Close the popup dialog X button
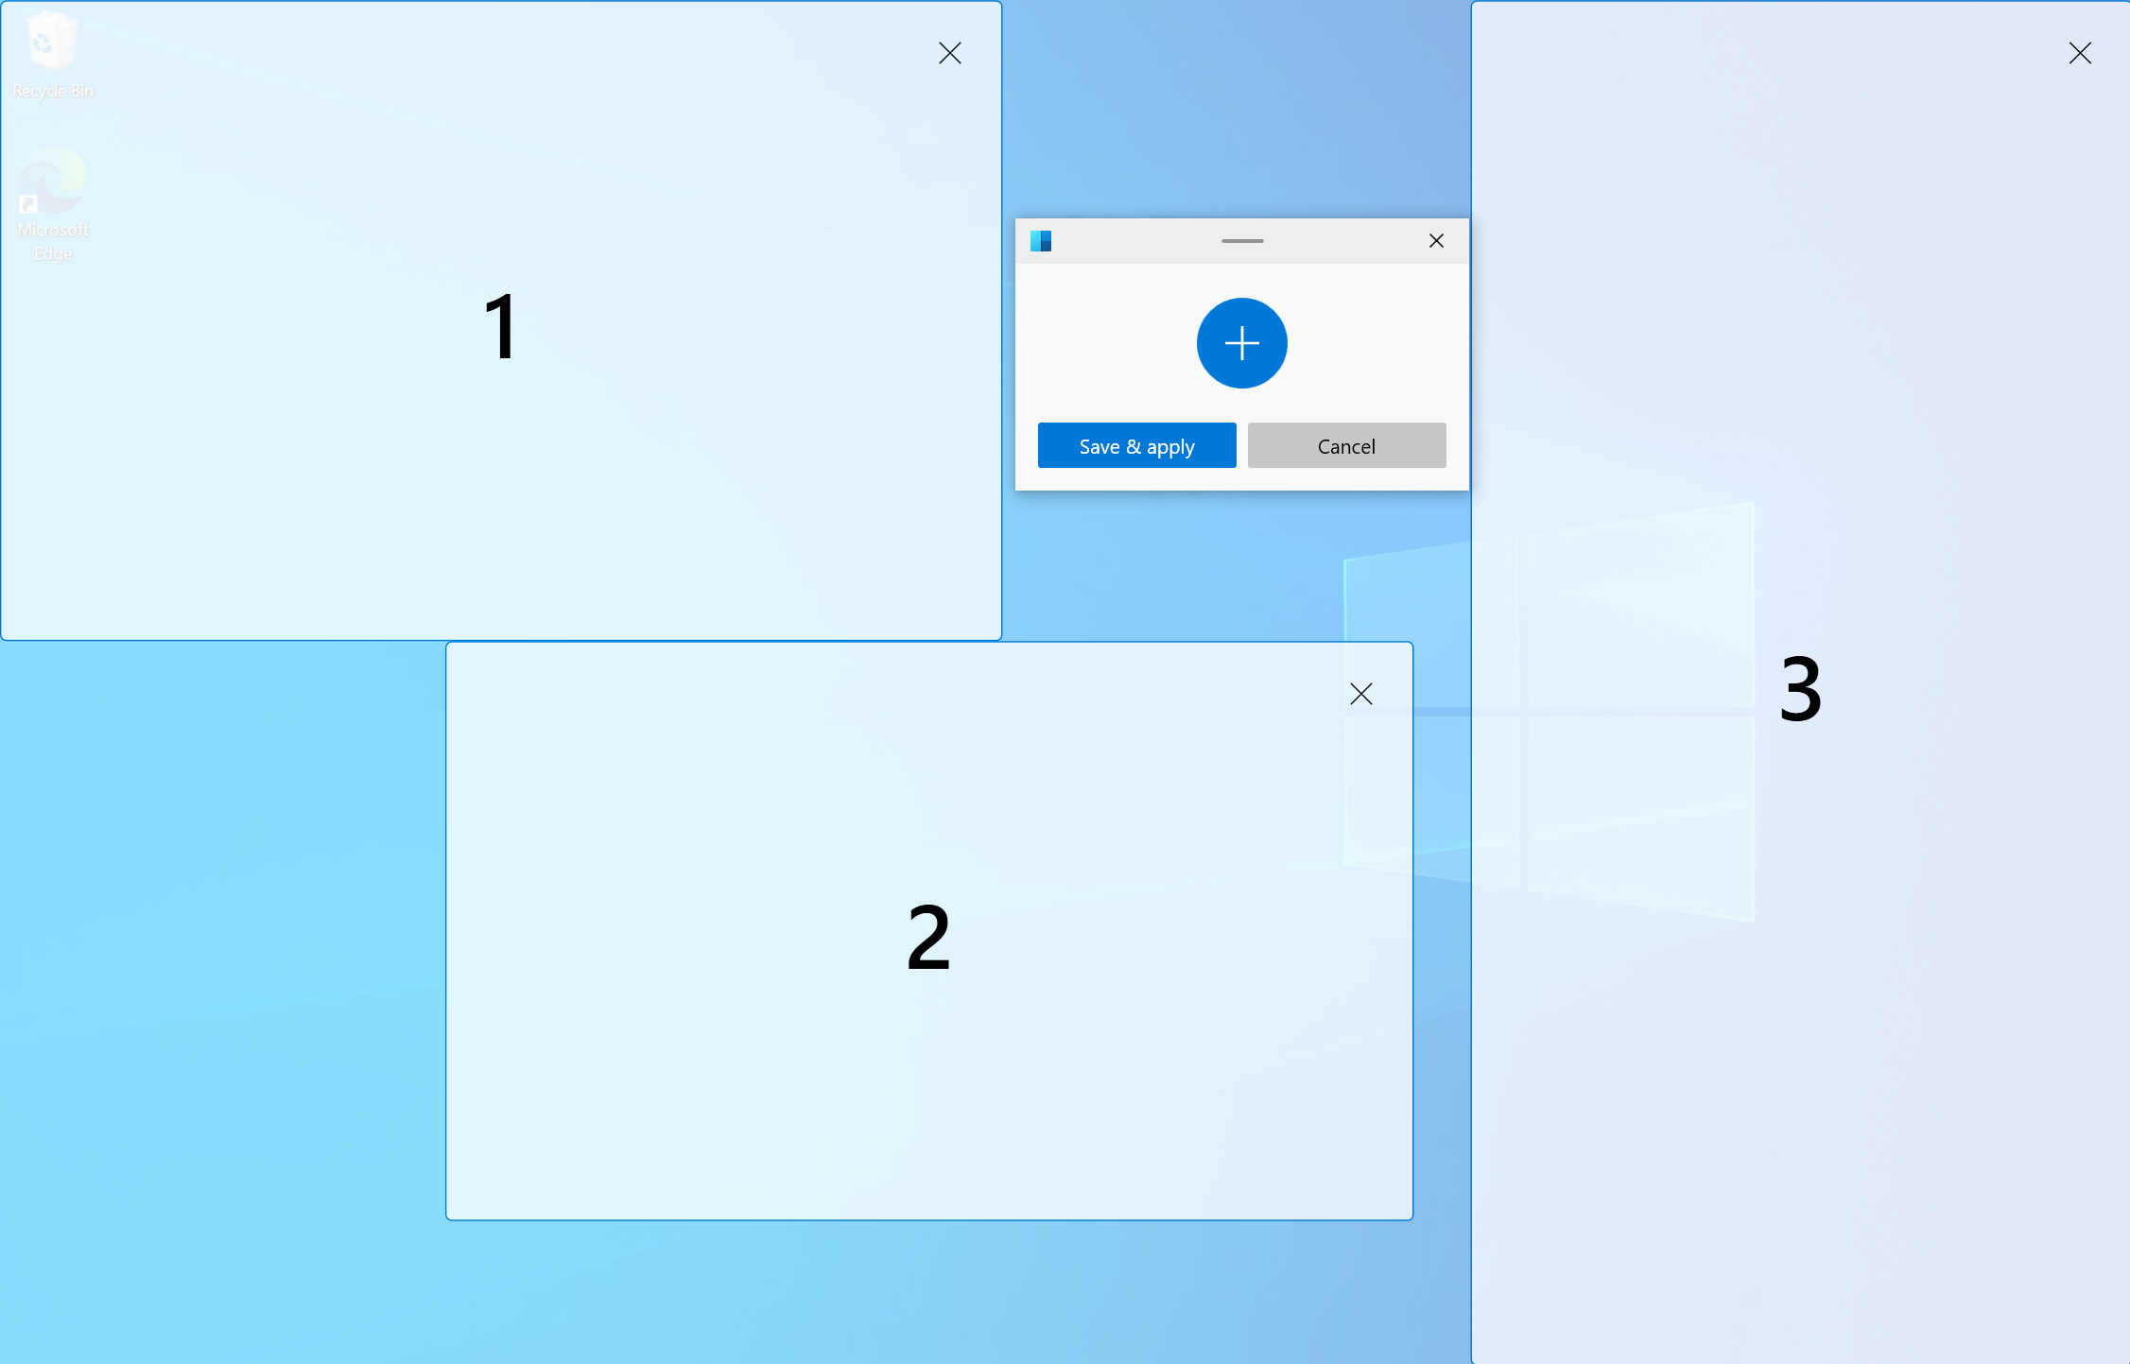 click(1436, 240)
